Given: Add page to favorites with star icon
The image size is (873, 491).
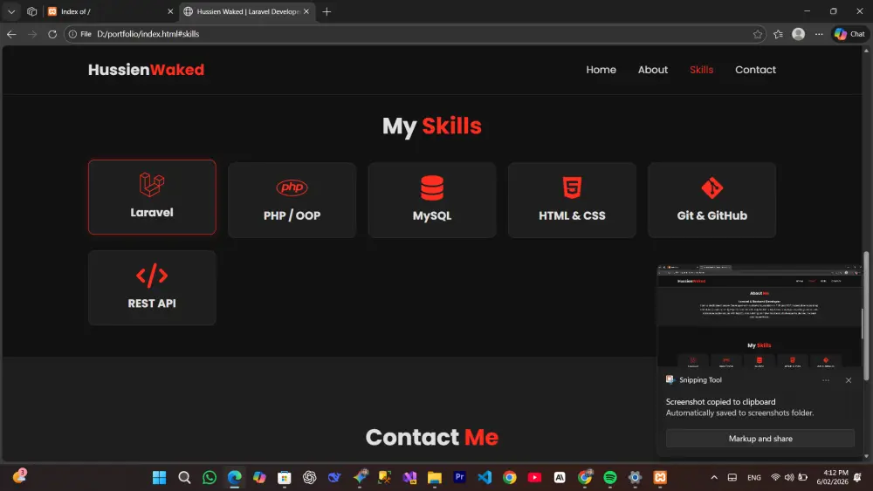Looking at the screenshot, I should [x=757, y=34].
